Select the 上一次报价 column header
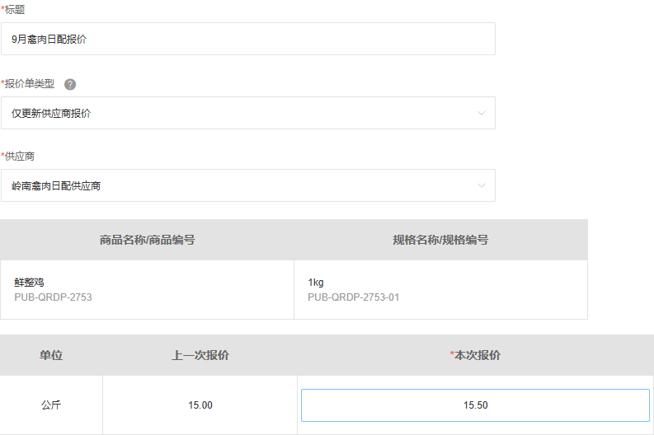 coord(200,355)
